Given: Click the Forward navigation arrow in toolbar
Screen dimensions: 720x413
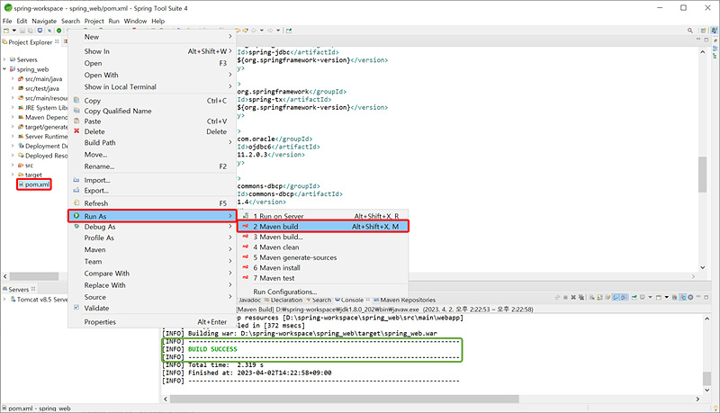Looking at the screenshot, I should [x=270, y=31].
